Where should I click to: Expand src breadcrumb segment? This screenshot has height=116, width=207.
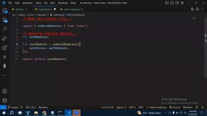[x=14, y=15]
